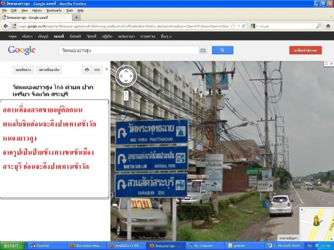This screenshot has height=250, width=334.
Task: Click the red sign-in button
Action: [x=305, y=50]
